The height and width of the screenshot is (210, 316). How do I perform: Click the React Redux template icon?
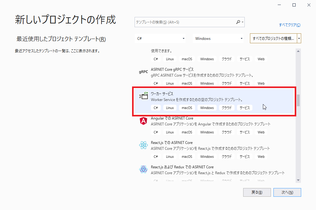pyautogui.click(x=143, y=170)
